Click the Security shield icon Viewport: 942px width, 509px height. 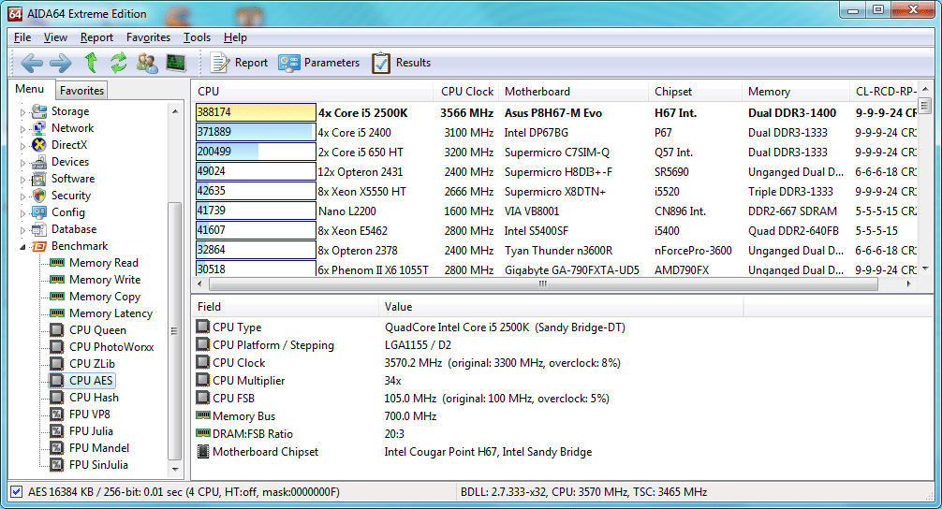click(39, 195)
